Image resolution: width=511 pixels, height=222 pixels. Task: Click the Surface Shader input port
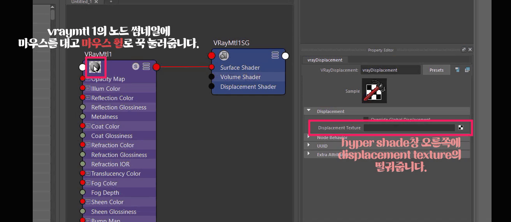point(211,67)
